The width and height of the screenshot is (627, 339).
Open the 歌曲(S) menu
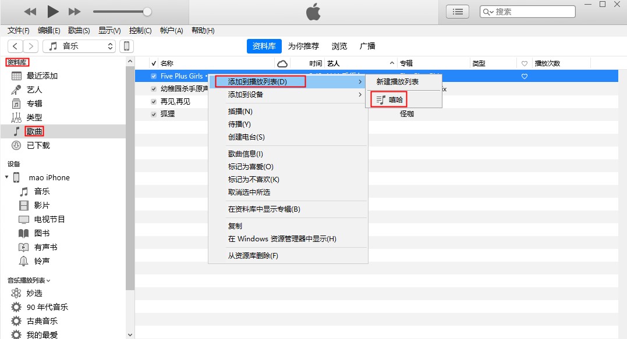coord(79,31)
